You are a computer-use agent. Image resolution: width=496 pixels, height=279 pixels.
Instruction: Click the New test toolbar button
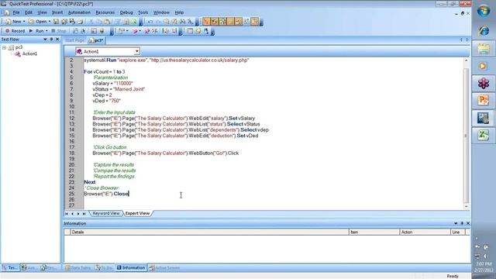(x=13, y=22)
